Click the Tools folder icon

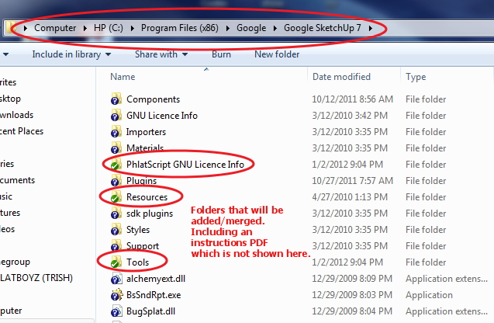pos(116,262)
